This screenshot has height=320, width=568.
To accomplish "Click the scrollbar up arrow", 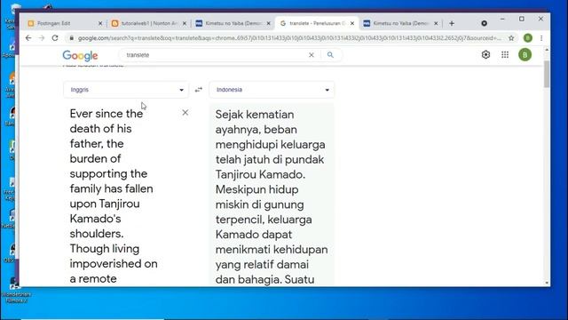I will (547, 50).
